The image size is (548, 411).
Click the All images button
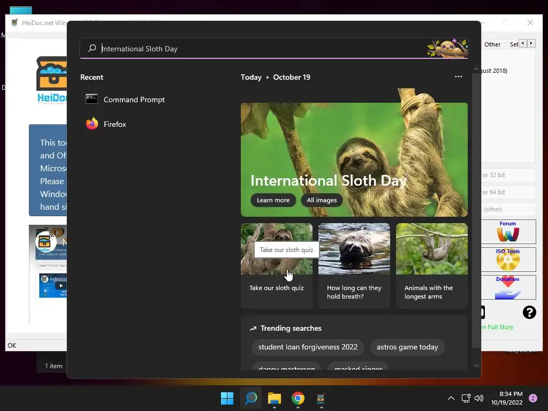tap(322, 200)
